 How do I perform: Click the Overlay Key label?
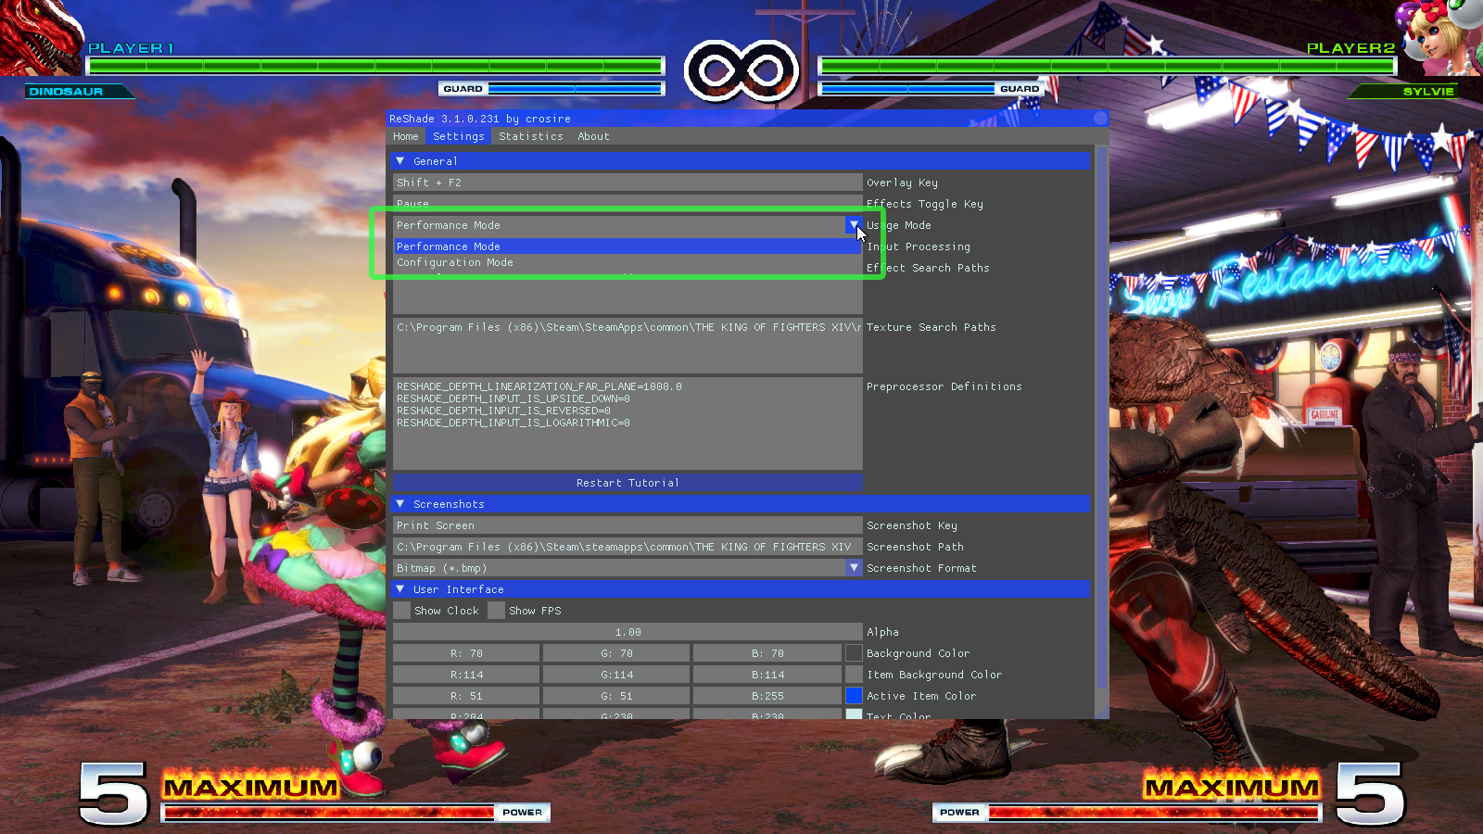pyautogui.click(x=902, y=183)
